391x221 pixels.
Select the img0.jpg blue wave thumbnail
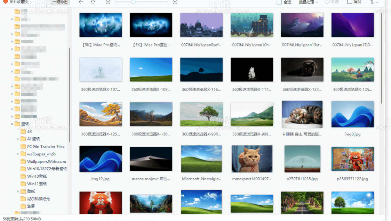[x=352, y=114]
